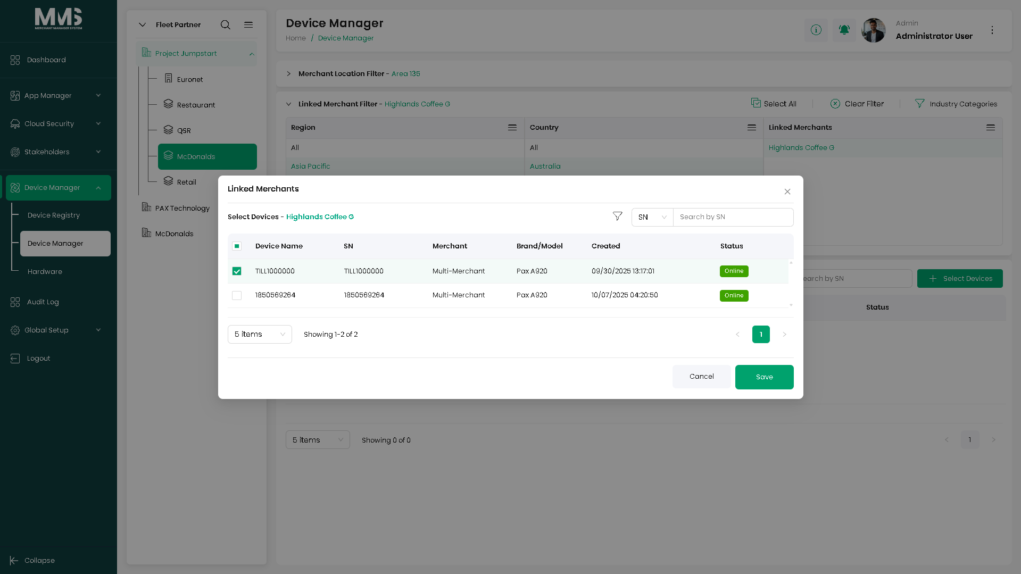Open the 5 items page size dropdown in the dialog

pyautogui.click(x=260, y=334)
